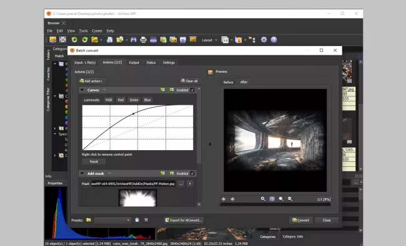406x246 pixels.
Task: Click the fit-to-window preview icon
Action: (272, 199)
